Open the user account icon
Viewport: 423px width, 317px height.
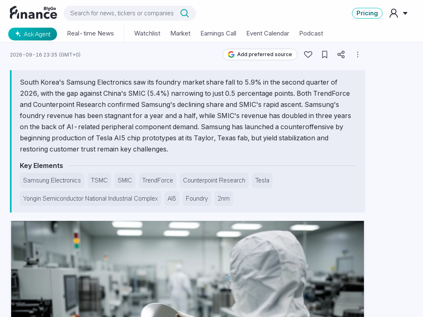point(394,13)
